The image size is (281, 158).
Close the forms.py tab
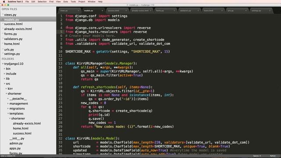click(x=174, y=11)
